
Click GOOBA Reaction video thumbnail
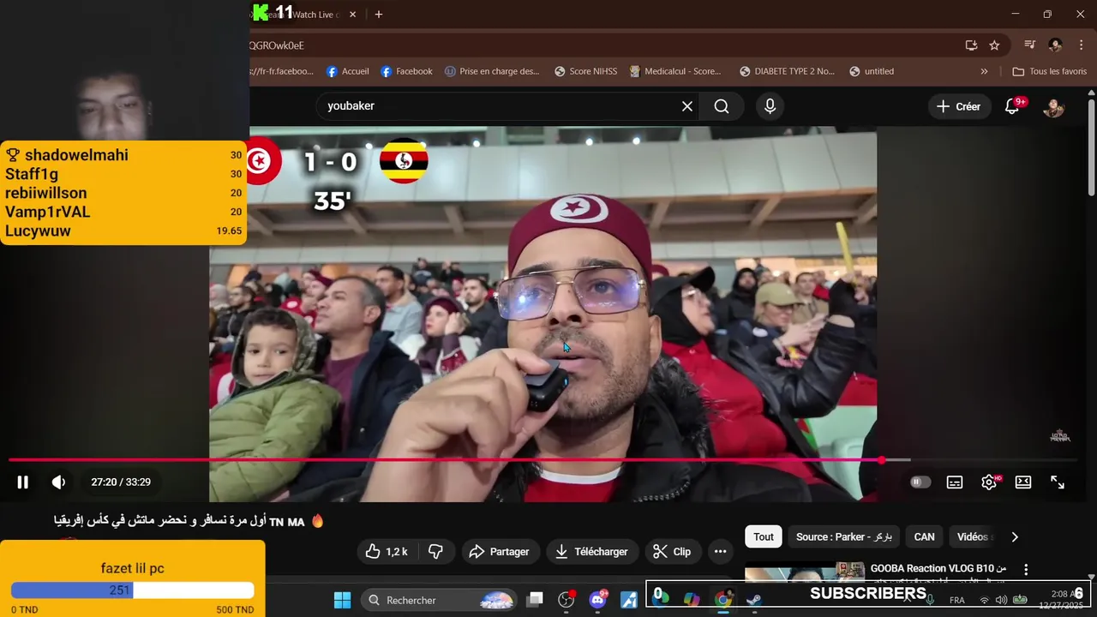point(804,572)
